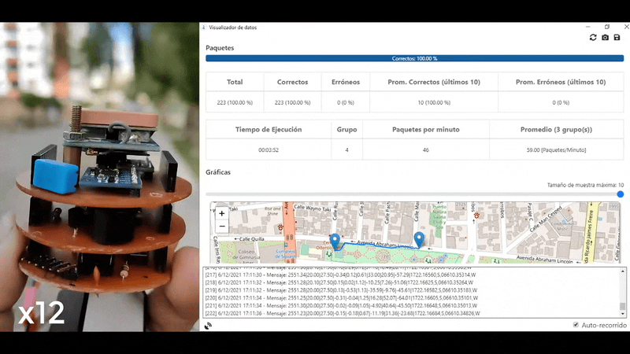Toggle the Auto-recorrido checkbox
This screenshot has width=630, height=354.
pos(576,325)
